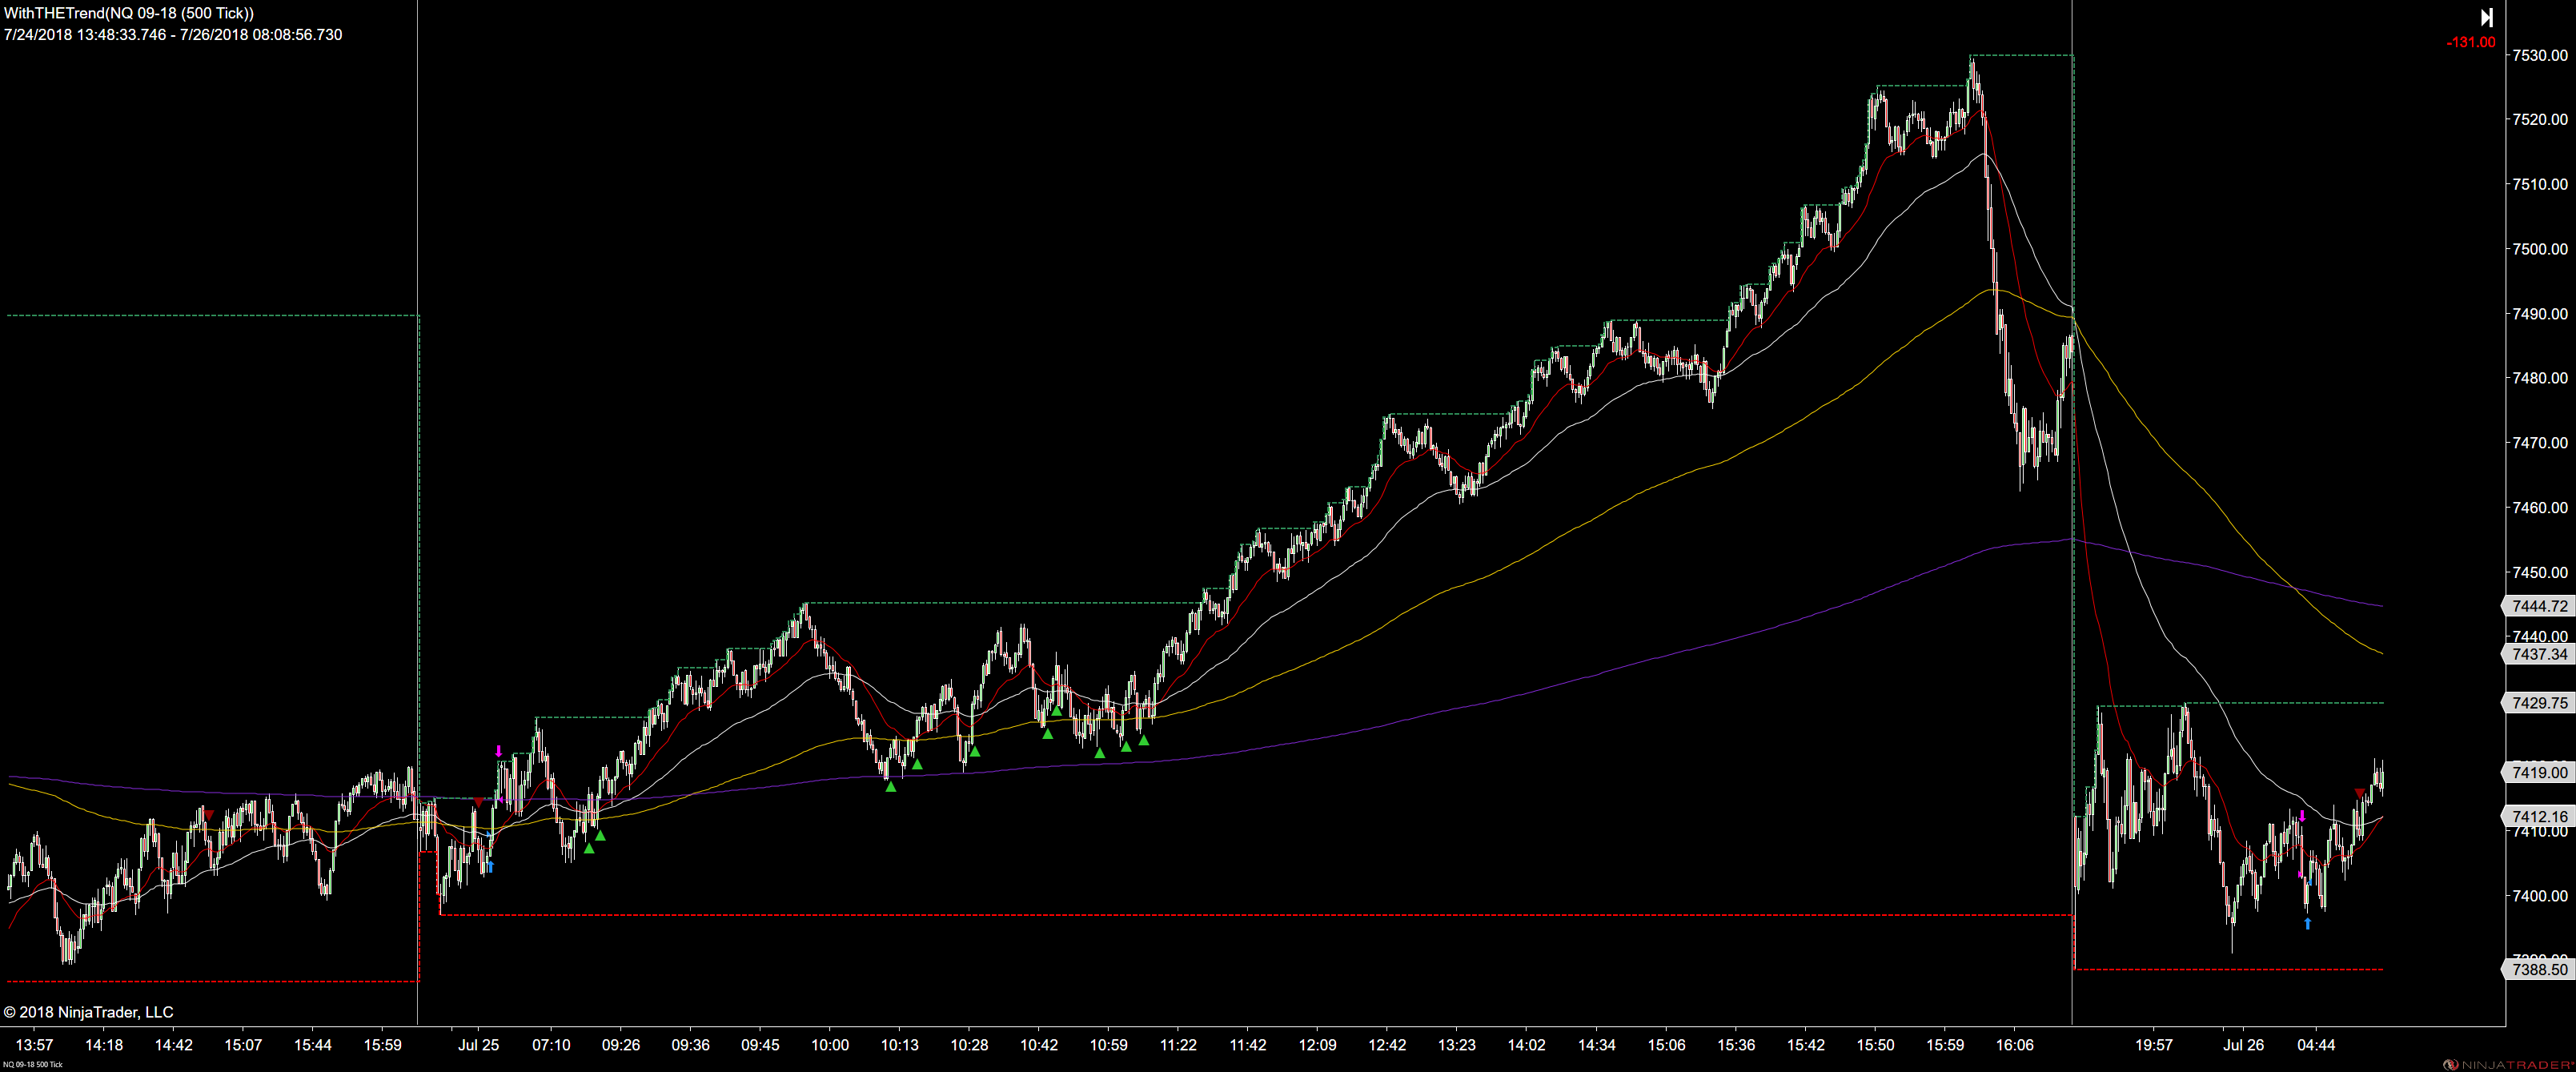Click the 04:44 time axis label
Image resolution: width=2576 pixels, height=1072 pixels.
point(2316,1045)
